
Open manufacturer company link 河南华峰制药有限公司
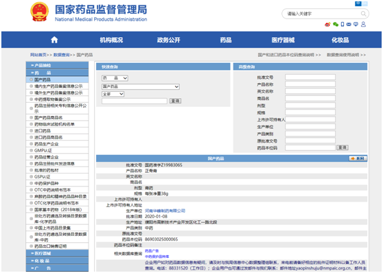click(165, 211)
